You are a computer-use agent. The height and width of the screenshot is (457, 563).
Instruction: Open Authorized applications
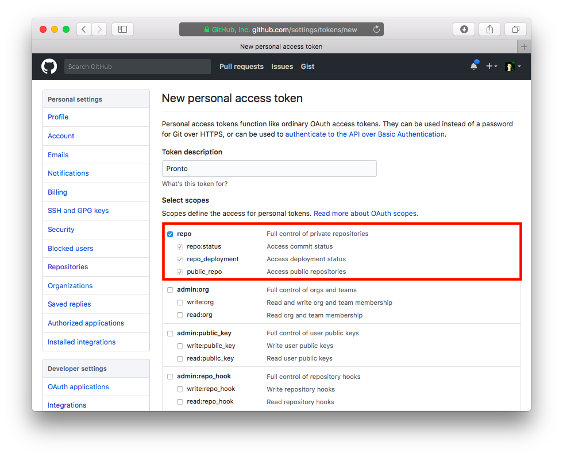coord(86,323)
